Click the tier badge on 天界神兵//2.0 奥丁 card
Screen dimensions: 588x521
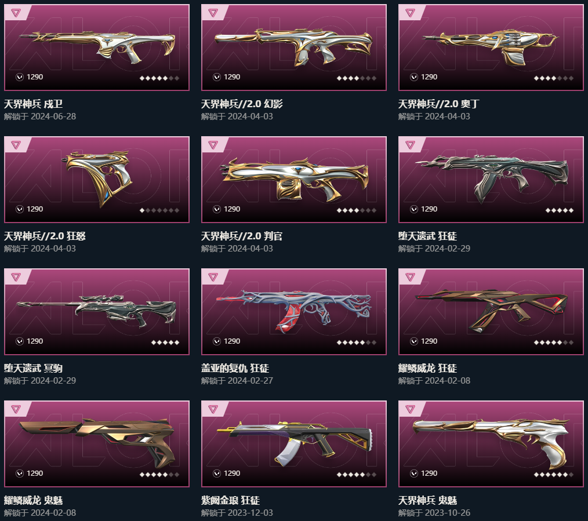coord(410,13)
